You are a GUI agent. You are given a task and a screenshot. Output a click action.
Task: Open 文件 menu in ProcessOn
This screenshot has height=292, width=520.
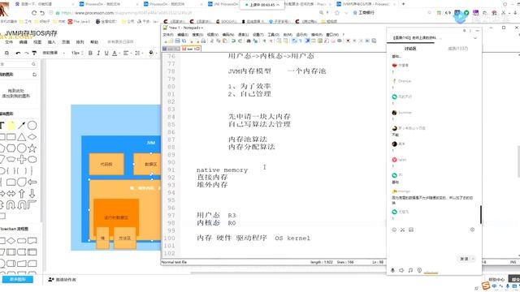pos(9,42)
